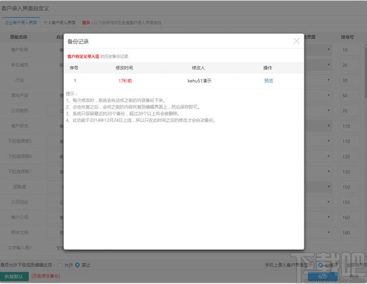
Task: Click the 修改人 column header
Action: pyautogui.click(x=198, y=68)
